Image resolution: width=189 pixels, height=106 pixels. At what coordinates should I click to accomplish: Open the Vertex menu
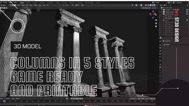(35, 5)
